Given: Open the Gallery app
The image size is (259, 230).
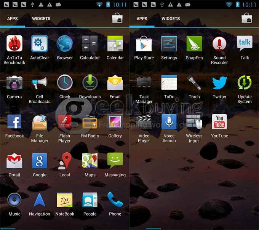Looking at the screenshot, I should (x=115, y=121).
